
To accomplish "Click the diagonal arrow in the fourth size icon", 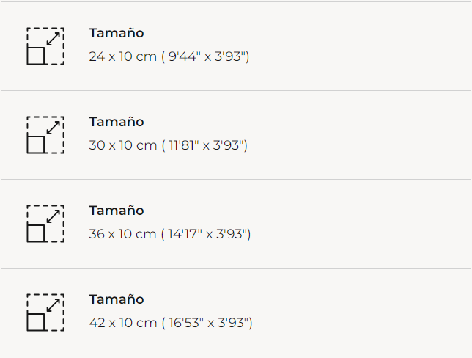I will tap(53, 304).
